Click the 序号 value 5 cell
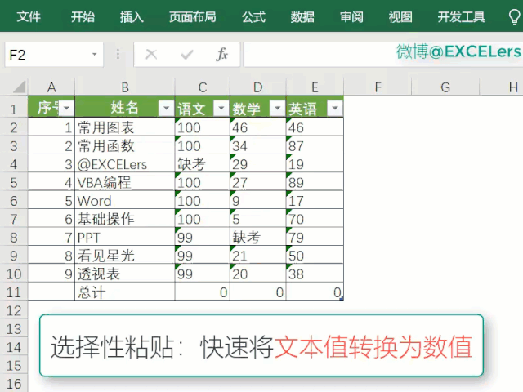 (x=51, y=200)
